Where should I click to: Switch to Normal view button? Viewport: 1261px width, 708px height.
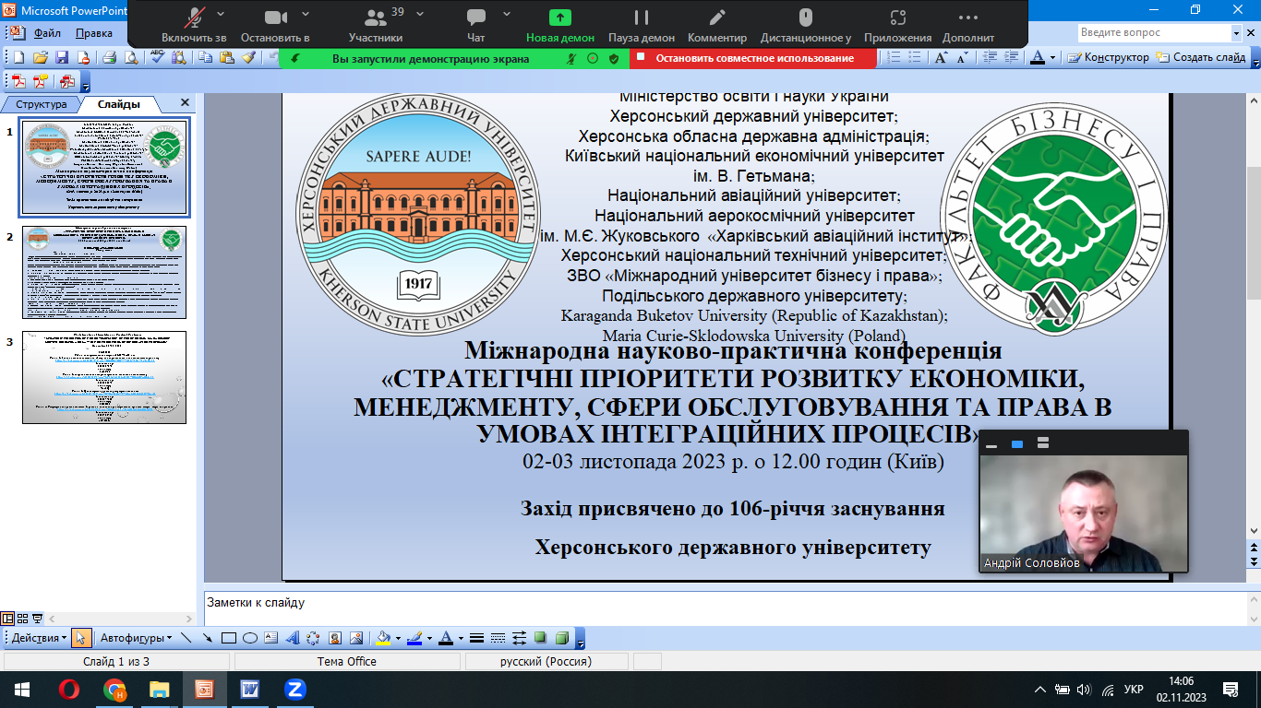(x=8, y=619)
